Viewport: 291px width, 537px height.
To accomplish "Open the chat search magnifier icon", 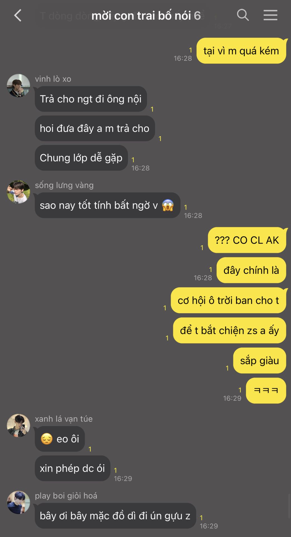I will [x=243, y=15].
